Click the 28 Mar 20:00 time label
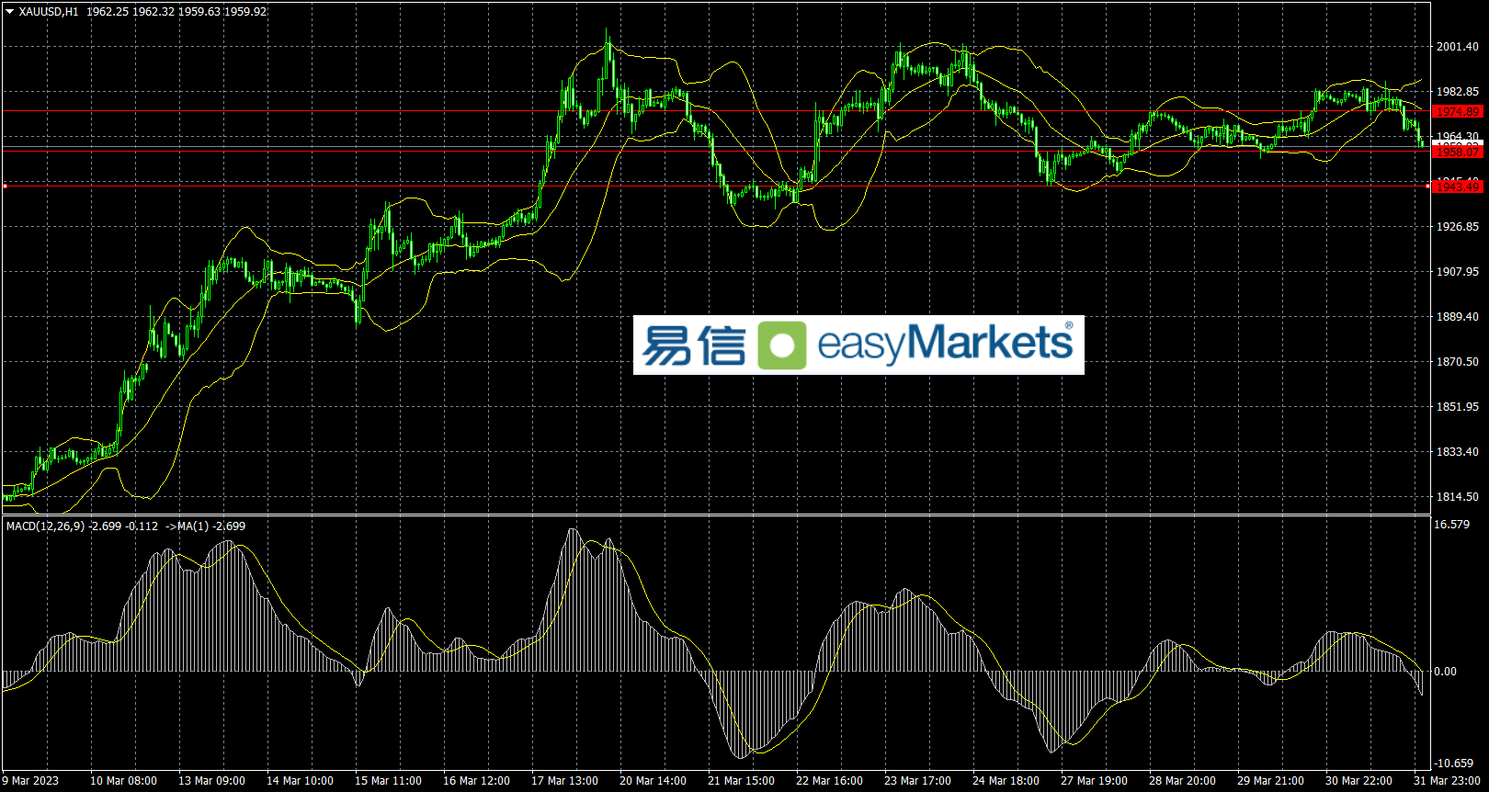Image resolution: width=1489 pixels, height=792 pixels. [1182, 781]
